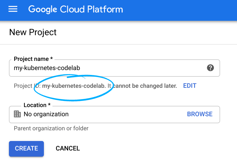Screen dimensions: 237x167
Task: Click the word Platform in the header
Action: coord(105,9)
